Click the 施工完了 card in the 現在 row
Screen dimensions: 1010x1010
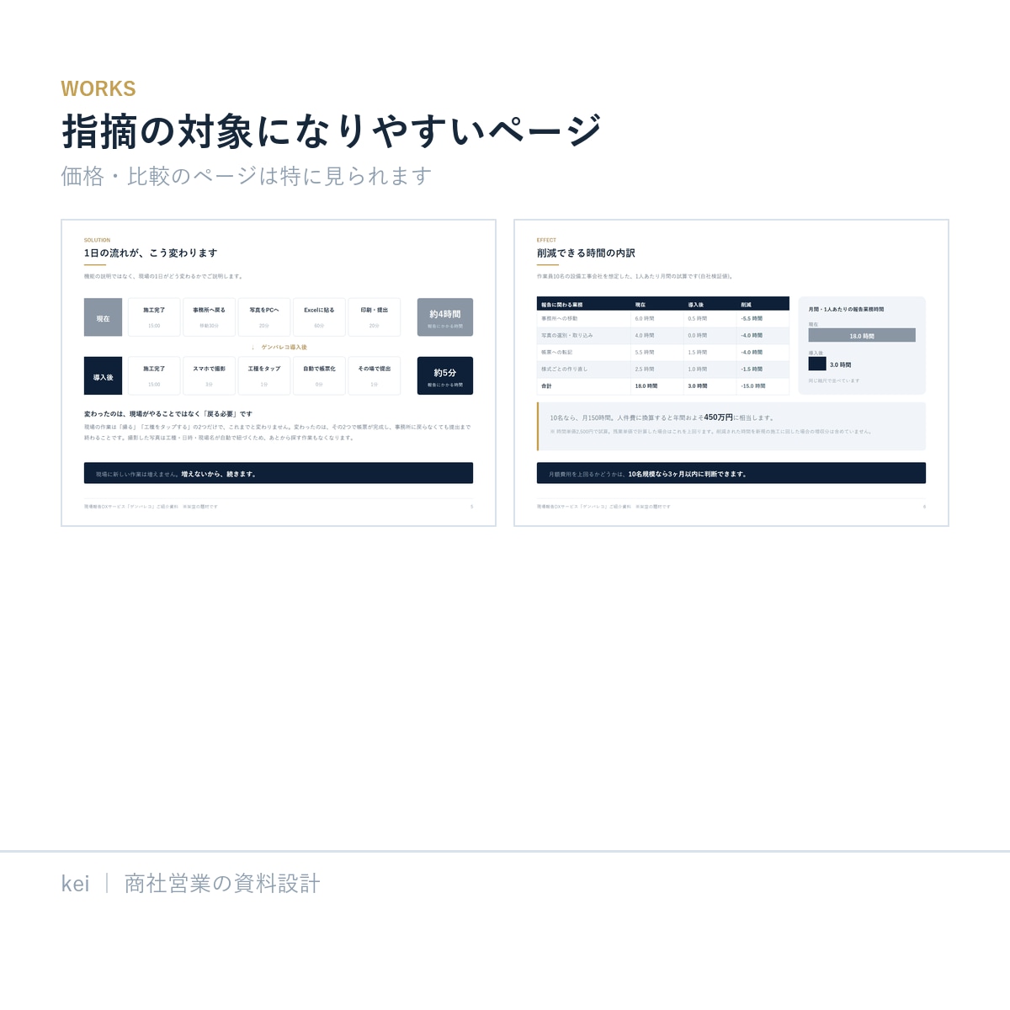click(x=154, y=317)
